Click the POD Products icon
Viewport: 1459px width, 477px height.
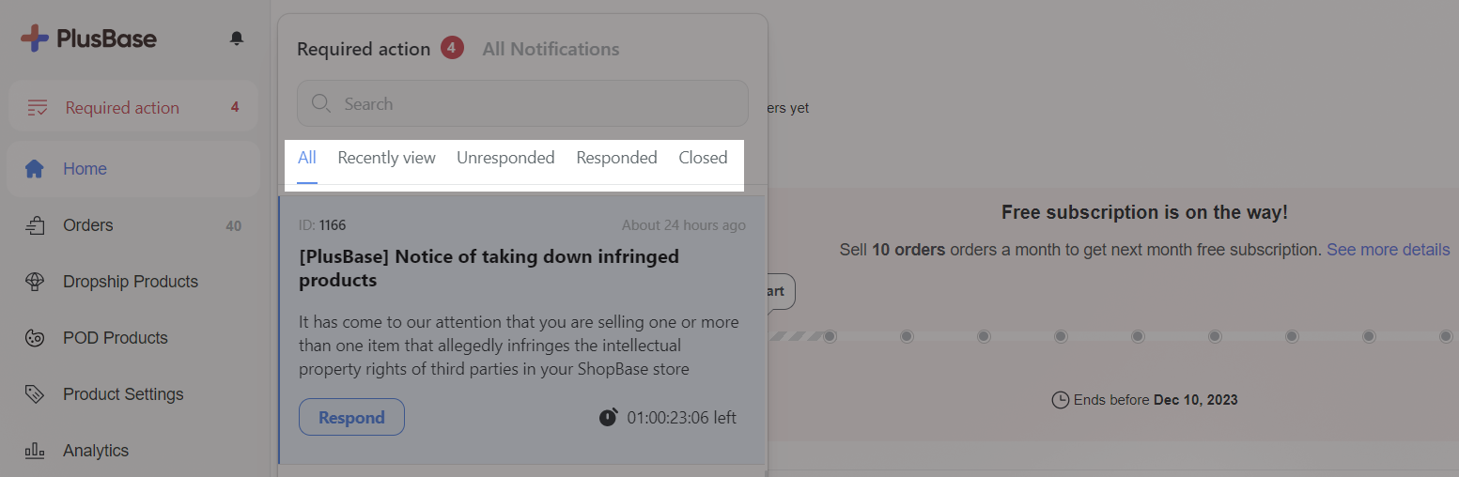tap(35, 338)
